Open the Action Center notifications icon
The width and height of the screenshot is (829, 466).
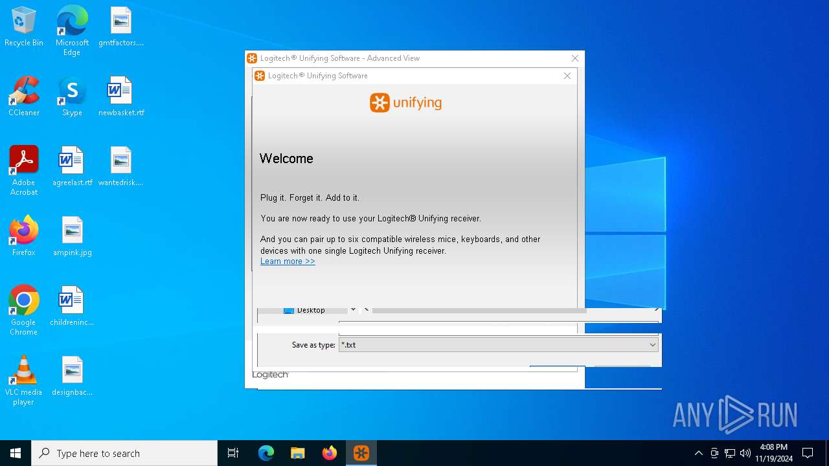(x=808, y=453)
